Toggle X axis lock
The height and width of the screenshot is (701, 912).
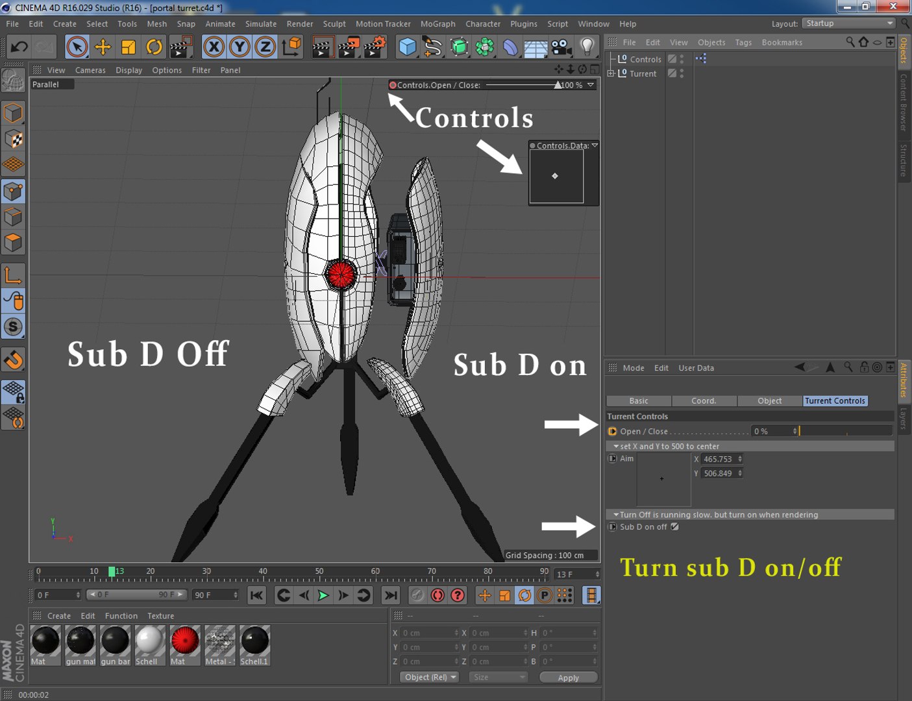[x=214, y=47]
